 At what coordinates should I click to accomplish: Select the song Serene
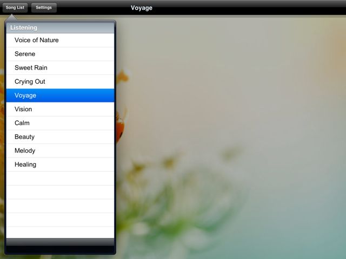pyautogui.click(x=60, y=54)
